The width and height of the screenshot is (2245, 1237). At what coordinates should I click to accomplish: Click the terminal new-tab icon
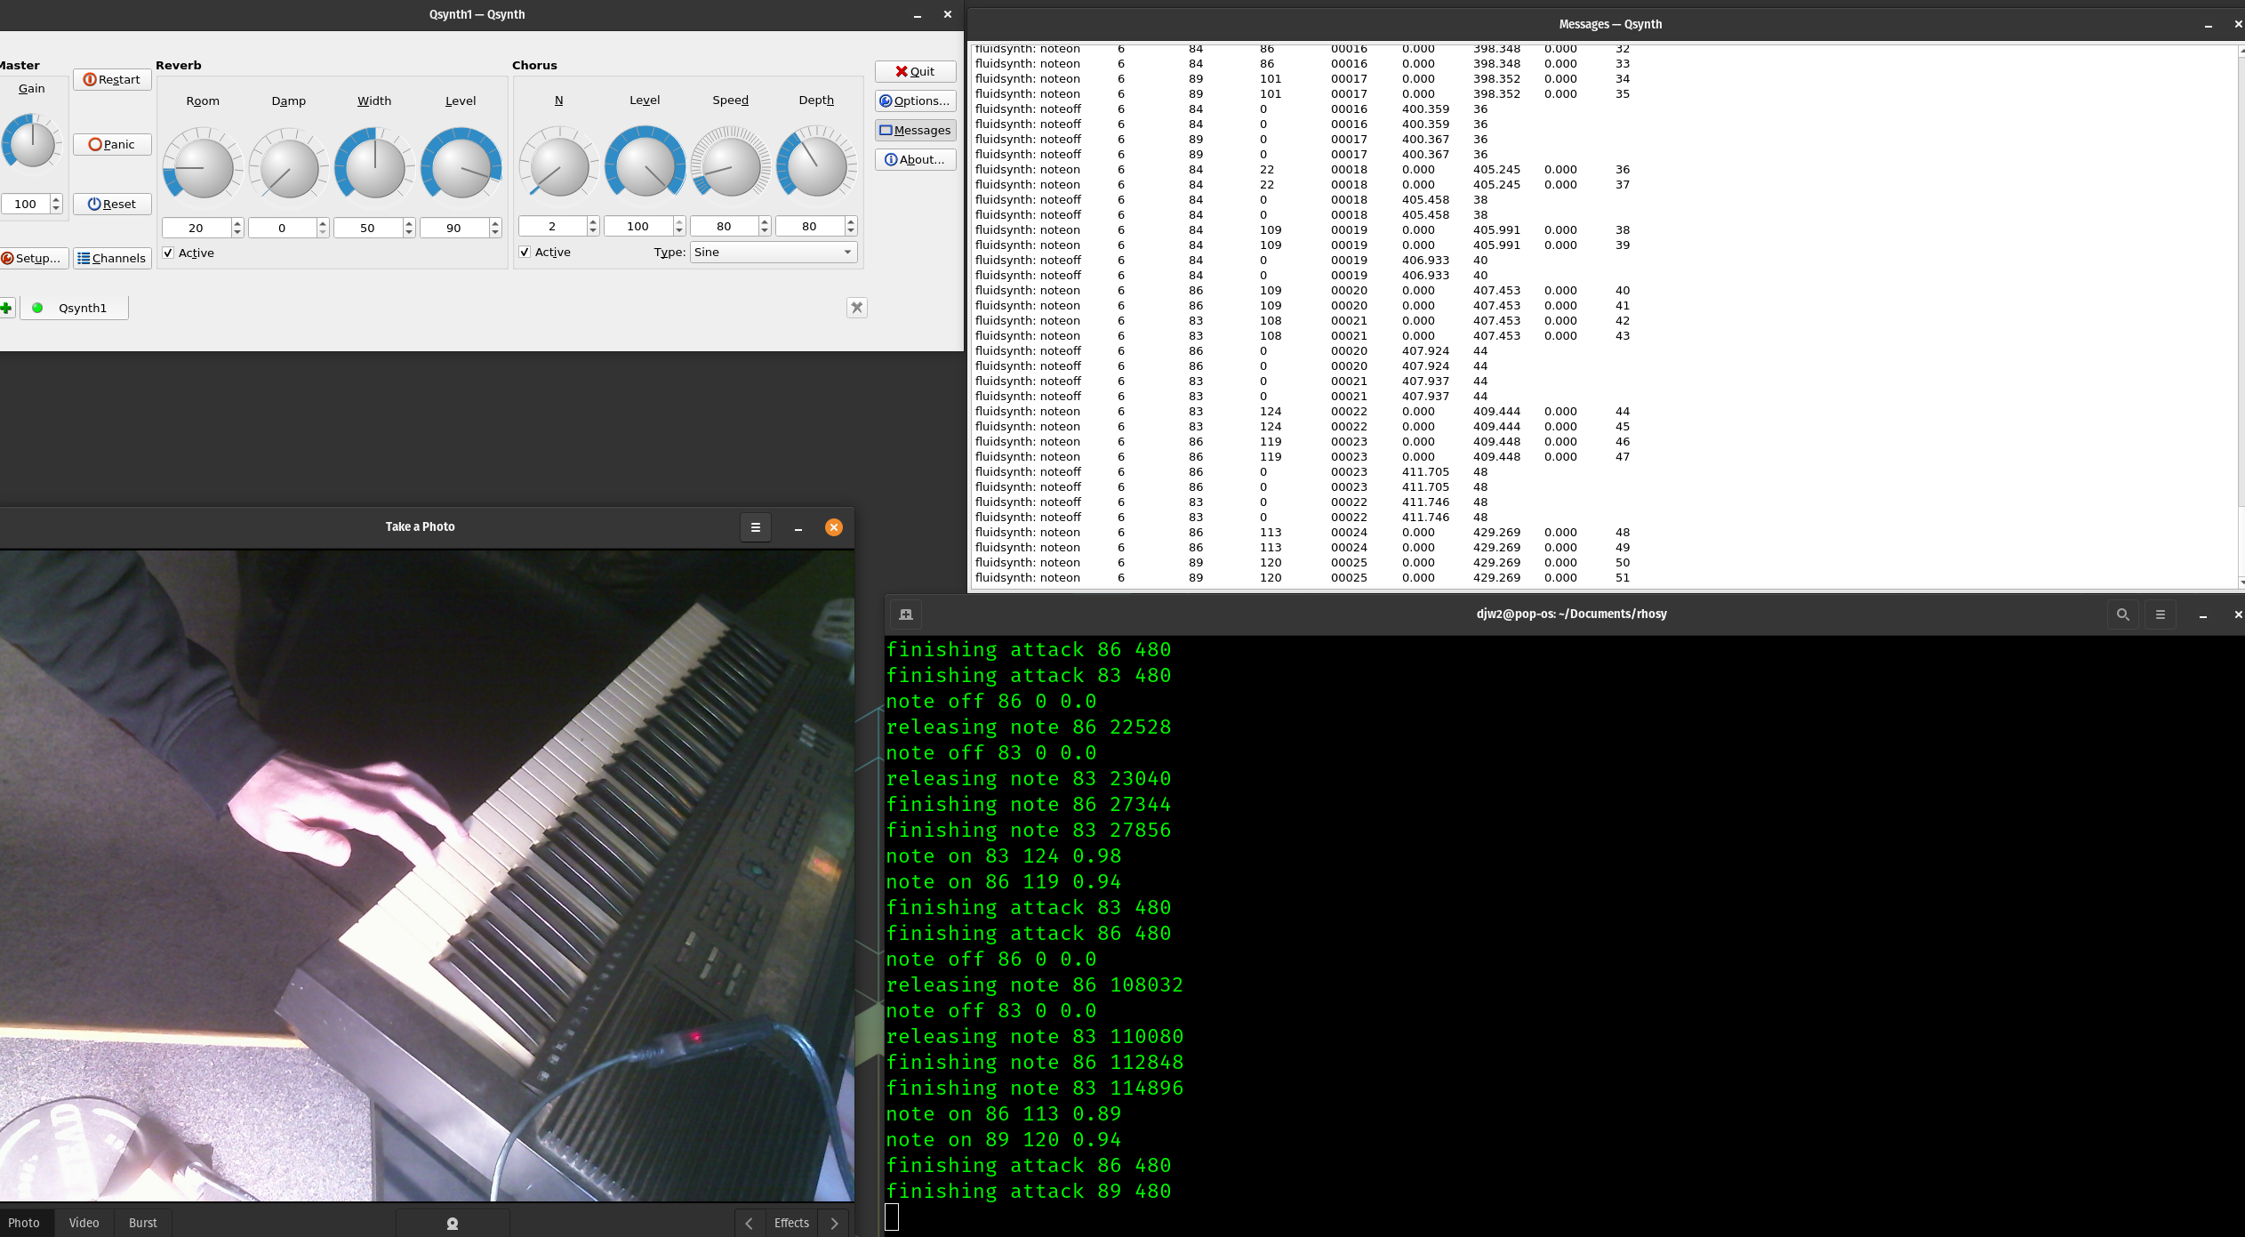(905, 614)
